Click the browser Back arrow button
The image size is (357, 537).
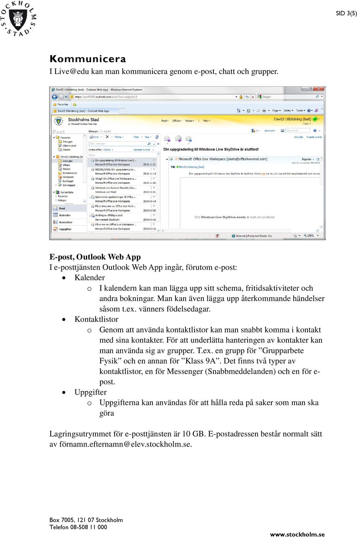55,97
